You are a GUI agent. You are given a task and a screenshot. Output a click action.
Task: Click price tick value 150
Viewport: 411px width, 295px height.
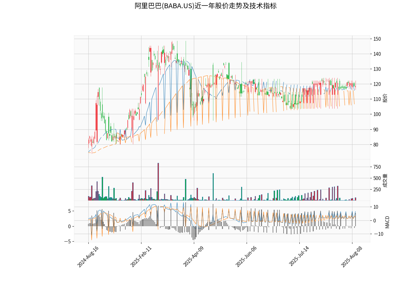tap(377, 39)
